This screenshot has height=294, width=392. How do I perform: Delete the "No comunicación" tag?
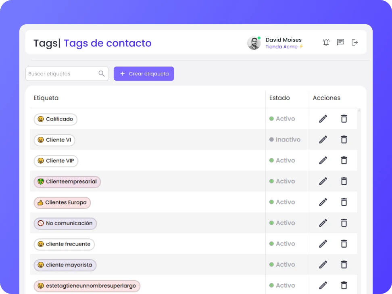point(344,223)
